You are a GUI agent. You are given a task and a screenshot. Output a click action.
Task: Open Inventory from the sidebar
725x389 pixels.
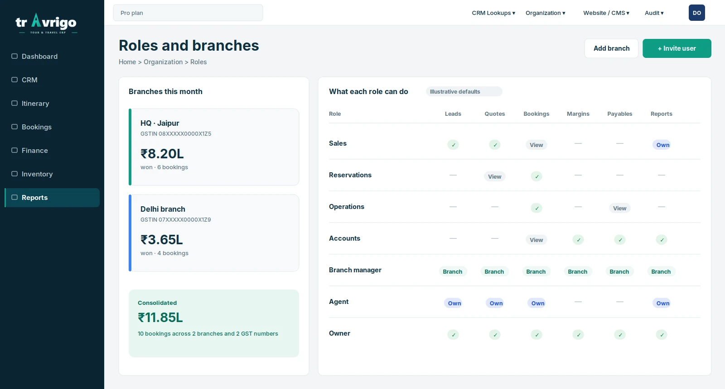(x=52, y=174)
